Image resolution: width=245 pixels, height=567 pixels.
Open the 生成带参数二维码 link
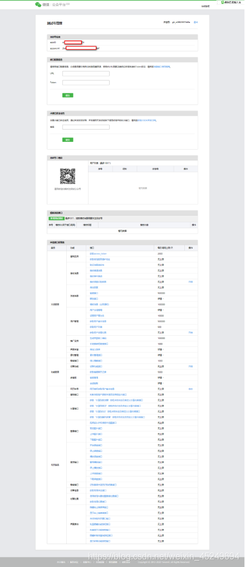pos(99,338)
